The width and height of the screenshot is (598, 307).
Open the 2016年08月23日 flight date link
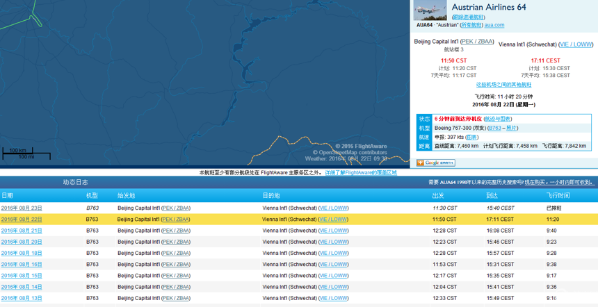pos(22,208)
